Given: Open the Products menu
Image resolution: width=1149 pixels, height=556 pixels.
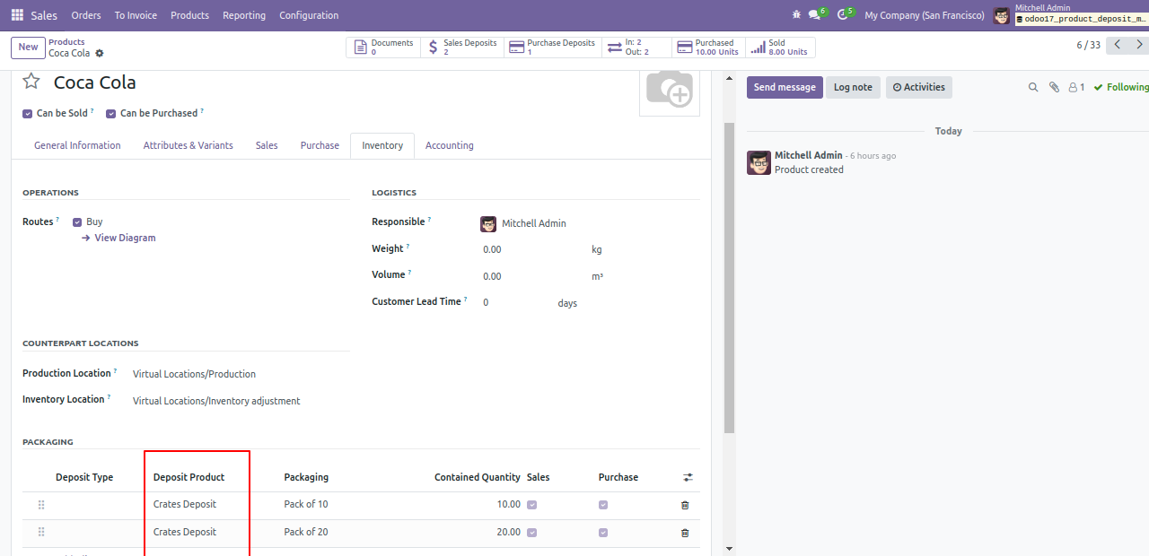Looking at the screenshot, I should pos(189,15).
